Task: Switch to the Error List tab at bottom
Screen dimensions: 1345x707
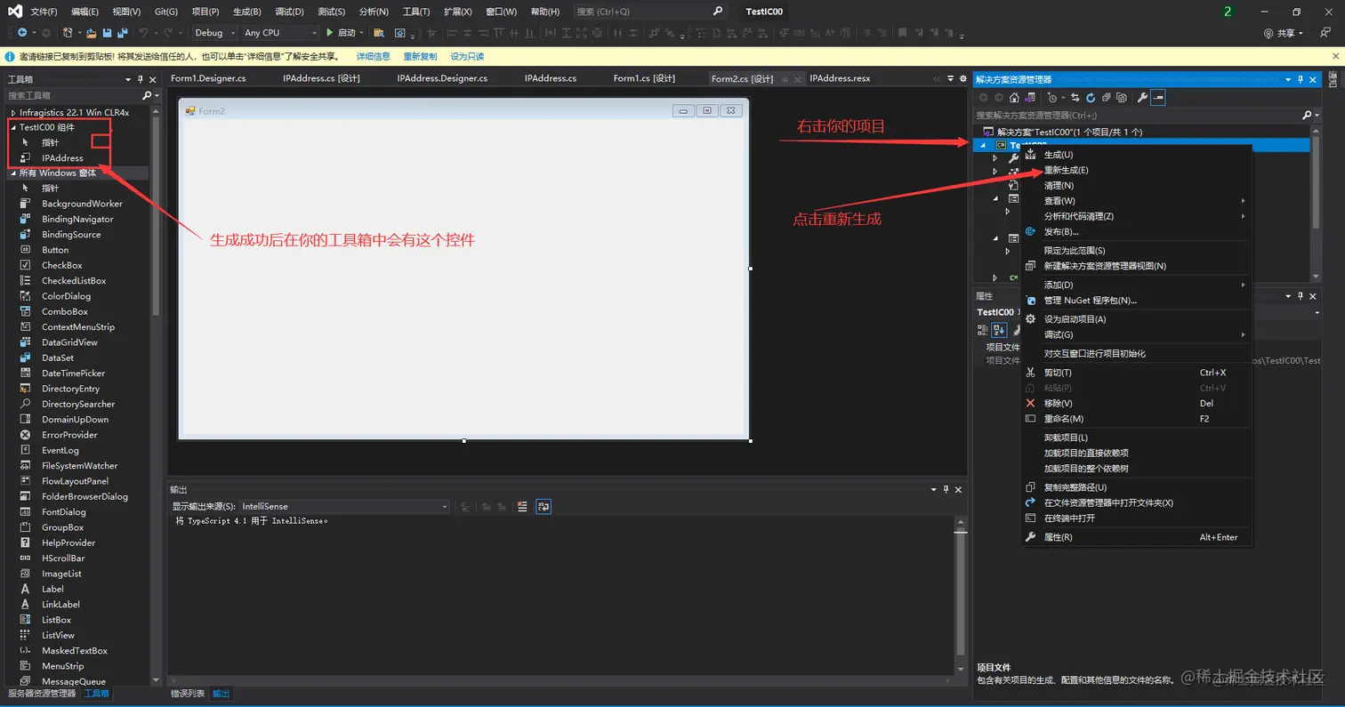Action: pos(188,694)
